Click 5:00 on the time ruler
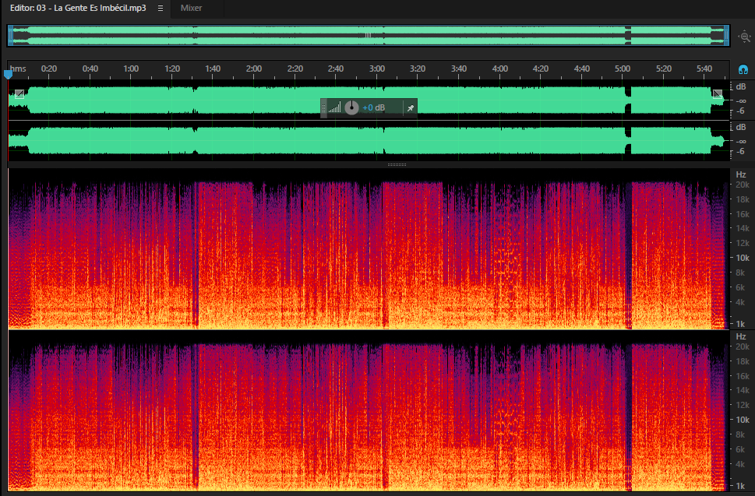This screenshot has height=496, width=755. [x=622, y=69]
